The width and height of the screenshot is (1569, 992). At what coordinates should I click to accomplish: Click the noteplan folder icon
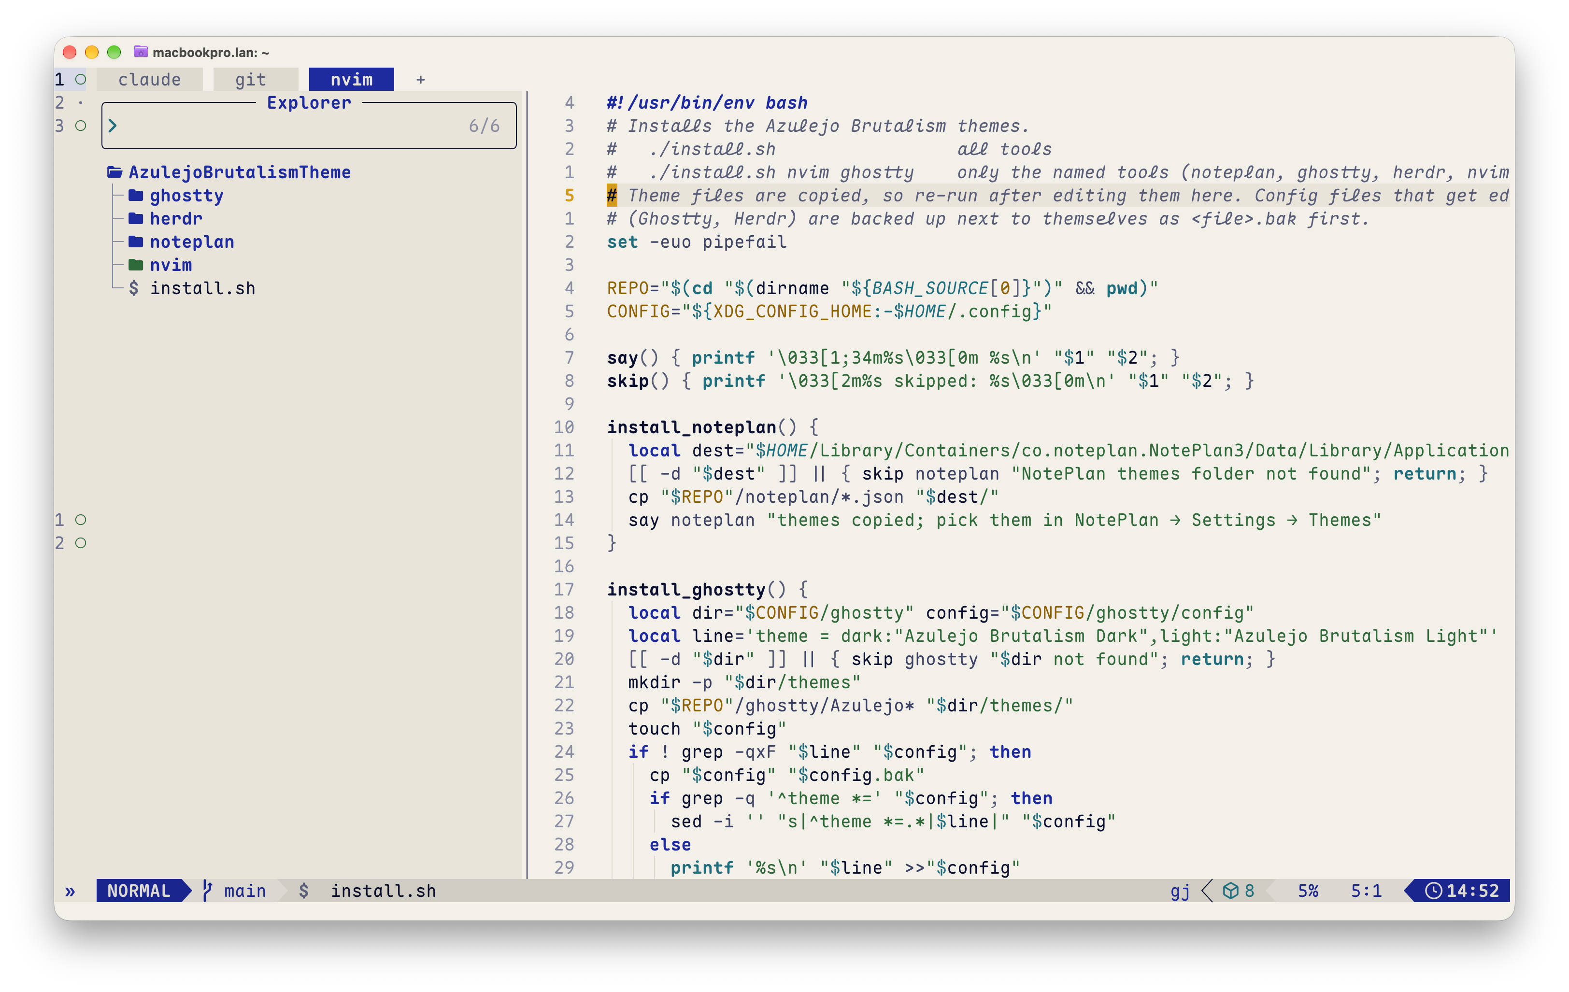point(136,241)
